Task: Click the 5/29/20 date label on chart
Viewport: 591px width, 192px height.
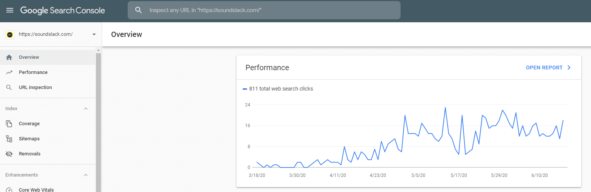Action: 499,175
